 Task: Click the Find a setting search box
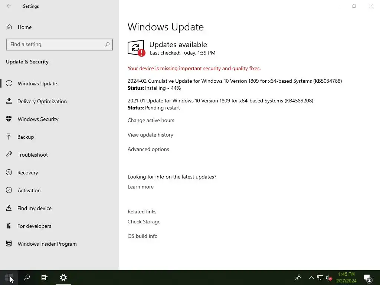pos(59,45)
